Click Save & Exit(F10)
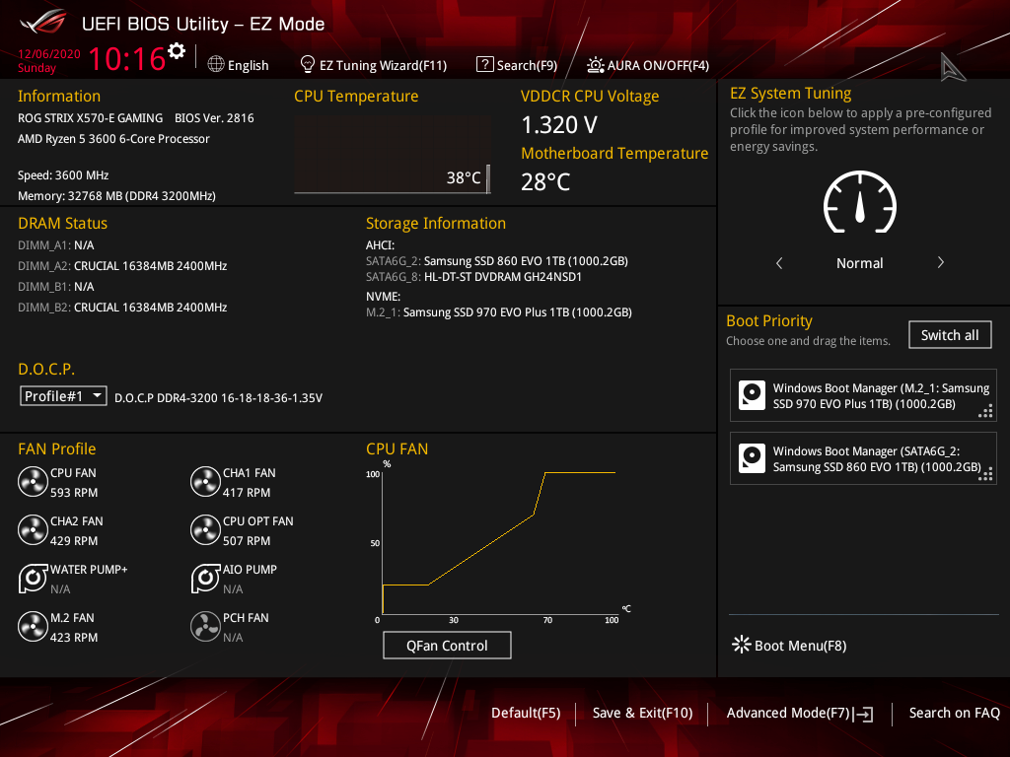 point(643,714)
